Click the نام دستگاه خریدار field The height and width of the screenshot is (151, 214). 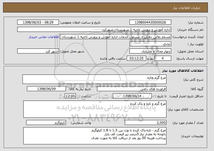coord(94,30)
